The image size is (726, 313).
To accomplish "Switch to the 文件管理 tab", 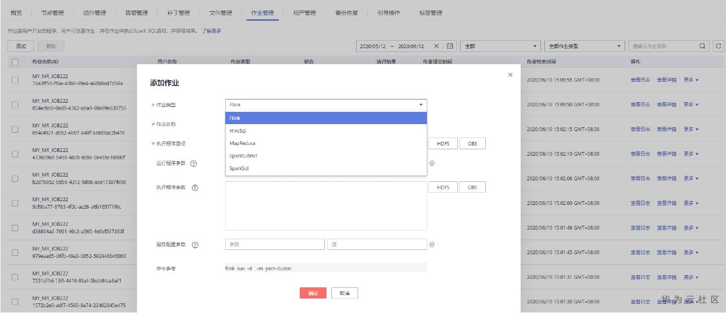I will pos(221,13).
